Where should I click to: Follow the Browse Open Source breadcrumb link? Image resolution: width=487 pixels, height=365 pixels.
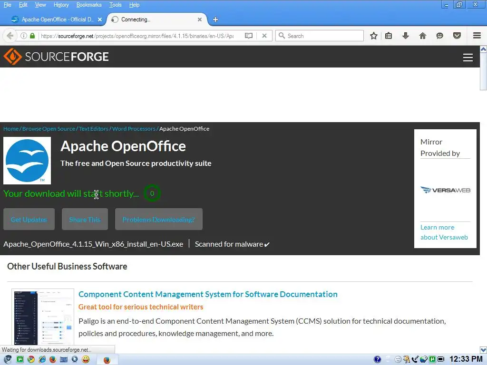pyautogui.click(x=49, y=129)
